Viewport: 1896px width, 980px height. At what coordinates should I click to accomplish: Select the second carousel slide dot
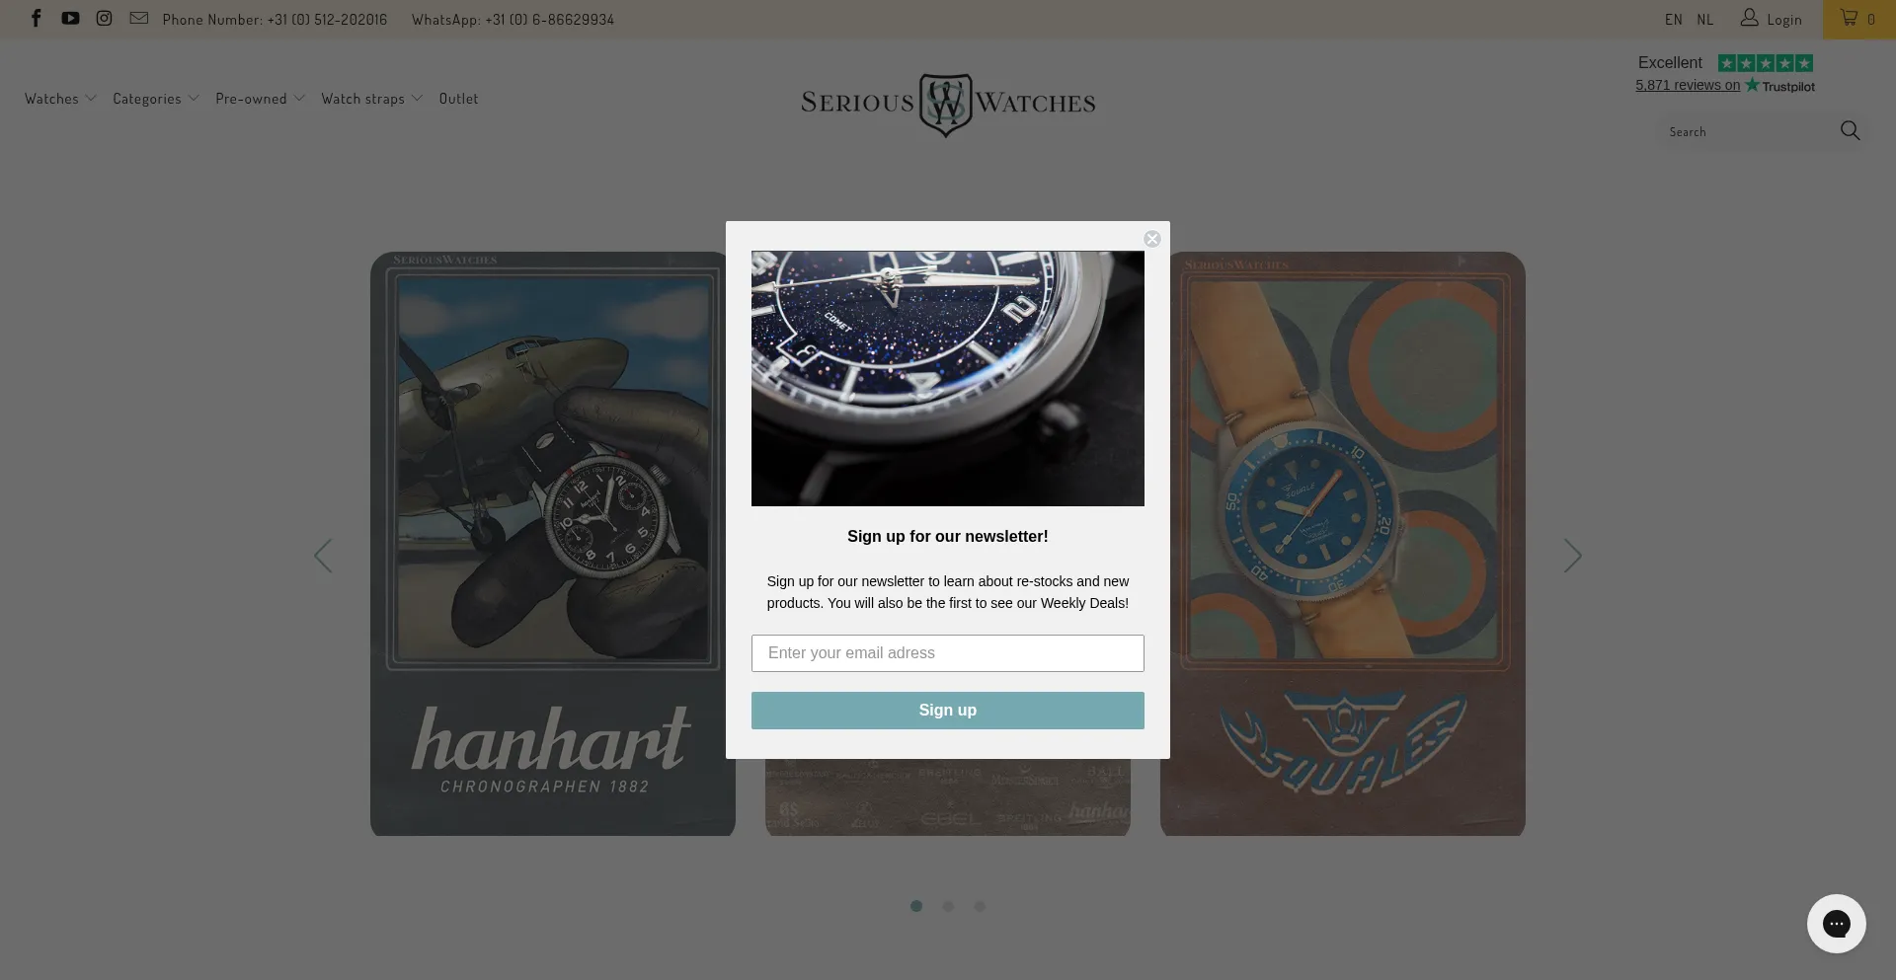click(948, 906)
